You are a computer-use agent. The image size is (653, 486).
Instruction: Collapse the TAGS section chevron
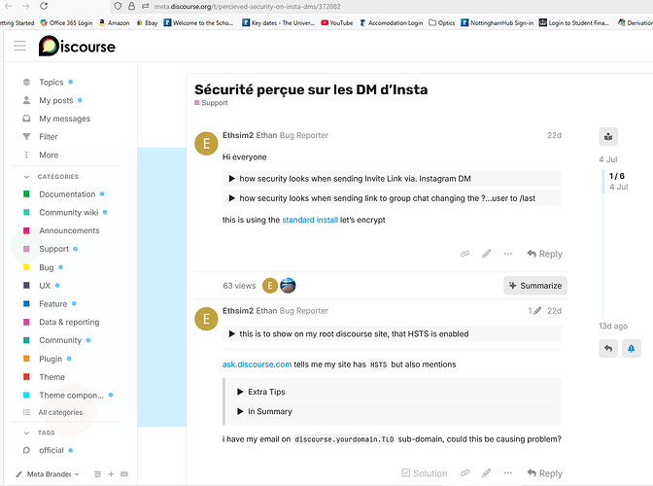pos(26,433)
